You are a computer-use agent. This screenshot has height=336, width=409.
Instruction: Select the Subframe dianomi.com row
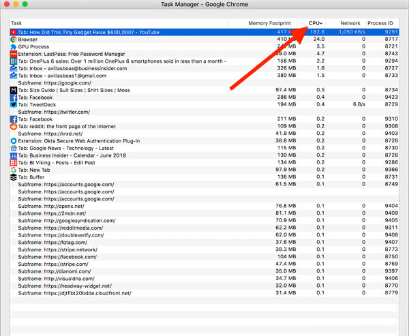pyautogui.click(x=204, y=271)
